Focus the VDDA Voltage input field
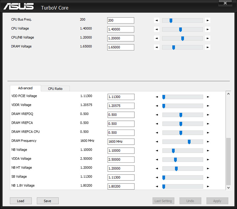The width and height of the screenshot is (237, 209). [121, 159]
